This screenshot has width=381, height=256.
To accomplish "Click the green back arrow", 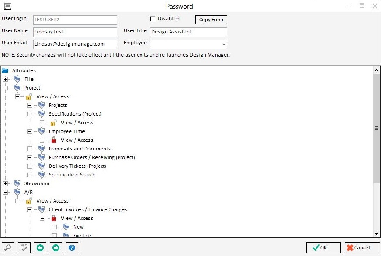I will pyautogui.click(x=40, y=247).
